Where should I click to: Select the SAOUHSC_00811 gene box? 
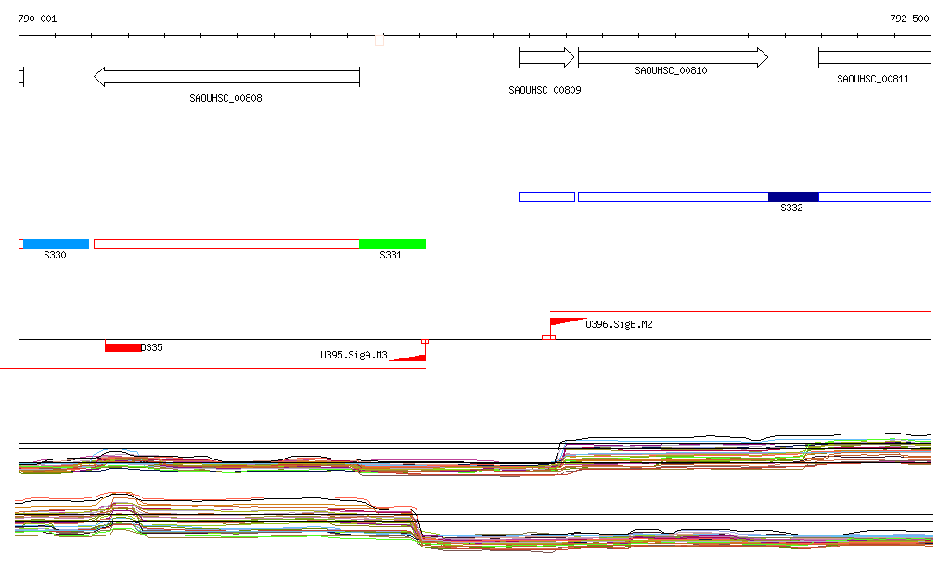(874, 57)
